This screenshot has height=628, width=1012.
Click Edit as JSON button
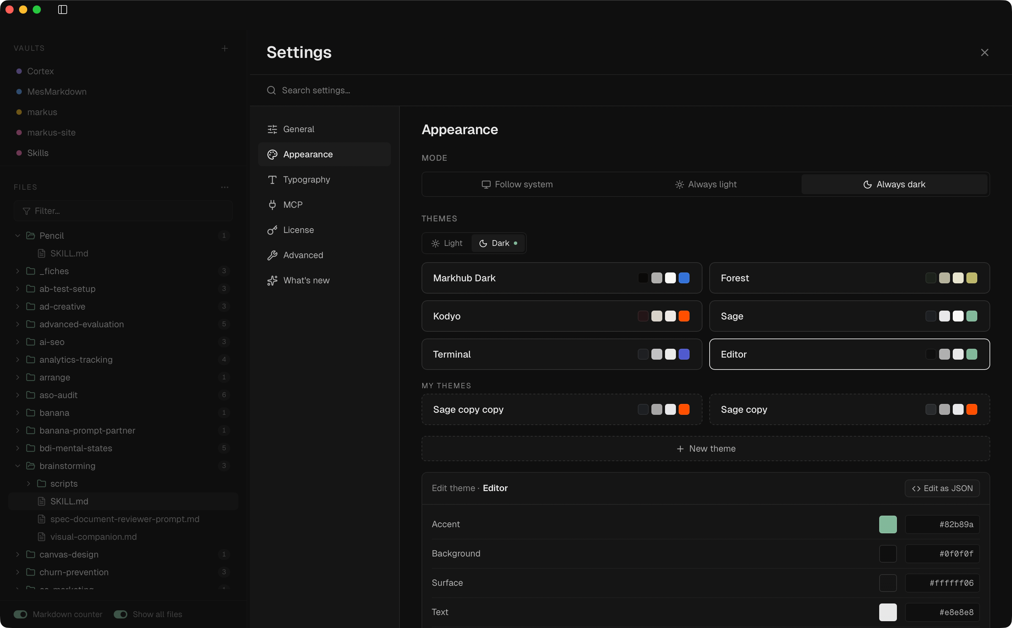coord(942,488)
